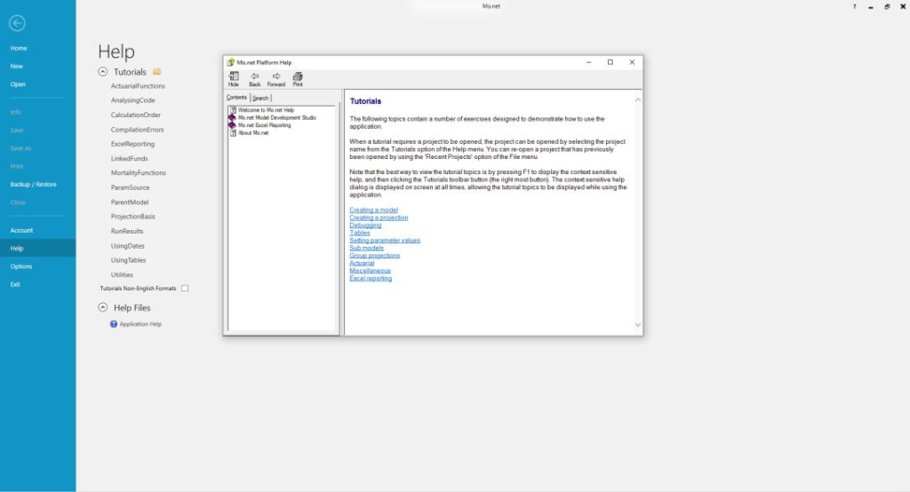Click the Hide toolbar icon in Help window
The width and height of the screenshot is (910, 492).
(234, 76)
